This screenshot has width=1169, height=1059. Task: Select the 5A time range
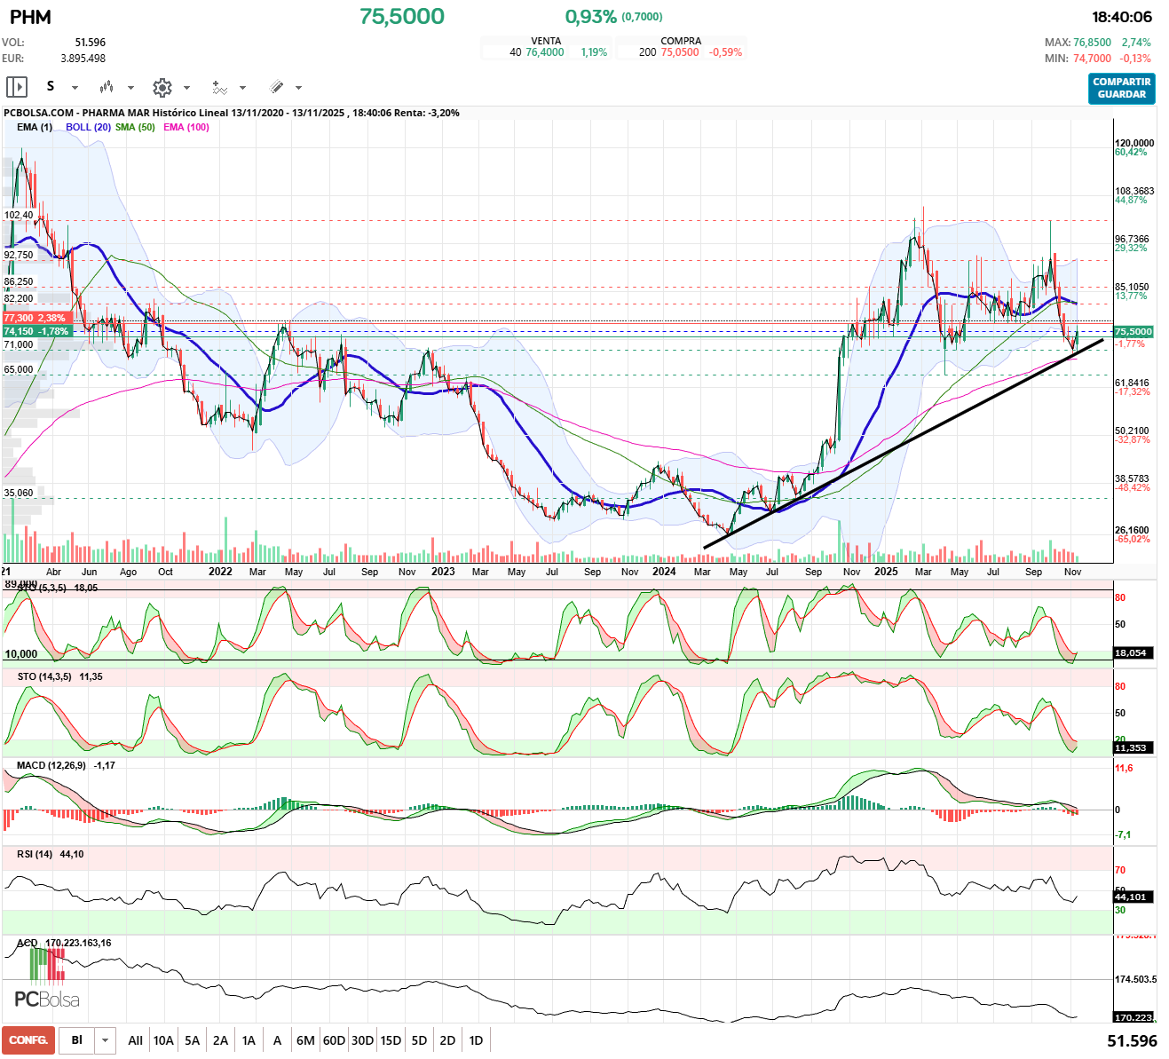coord(192,1040)
